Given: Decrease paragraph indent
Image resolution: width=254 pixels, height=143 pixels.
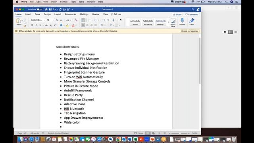Looking at the screenshot, I should (104, 20).
